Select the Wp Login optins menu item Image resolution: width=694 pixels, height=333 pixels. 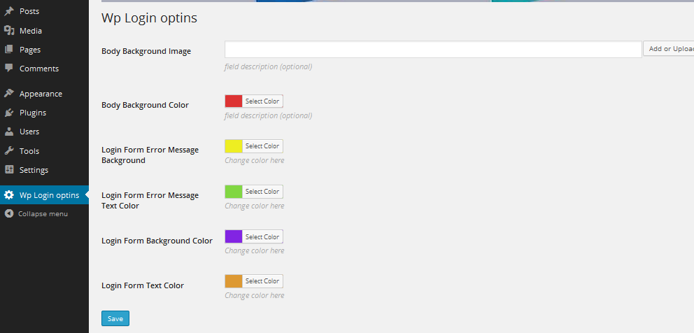tap(44, 195)
